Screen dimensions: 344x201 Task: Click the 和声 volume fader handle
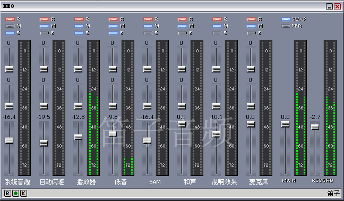point(182,124)
